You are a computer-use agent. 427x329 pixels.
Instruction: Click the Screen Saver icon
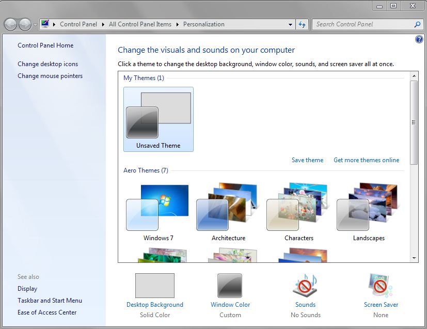[381, 286]
